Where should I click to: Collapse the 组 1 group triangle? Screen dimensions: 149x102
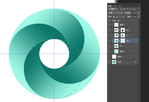113,21
